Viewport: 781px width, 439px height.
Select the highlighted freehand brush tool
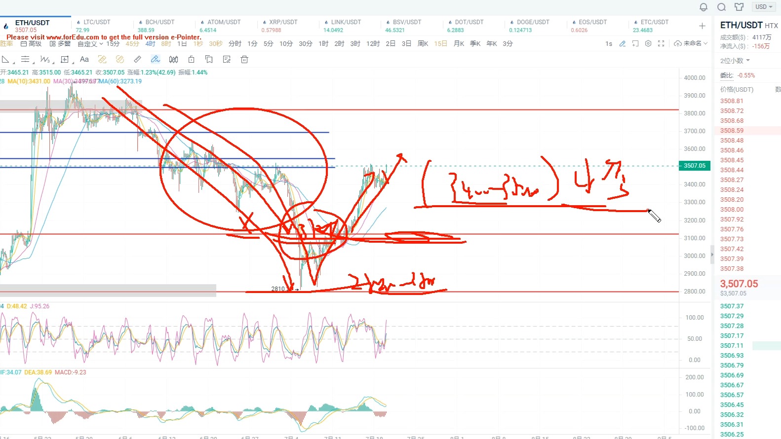click(156, 60)
